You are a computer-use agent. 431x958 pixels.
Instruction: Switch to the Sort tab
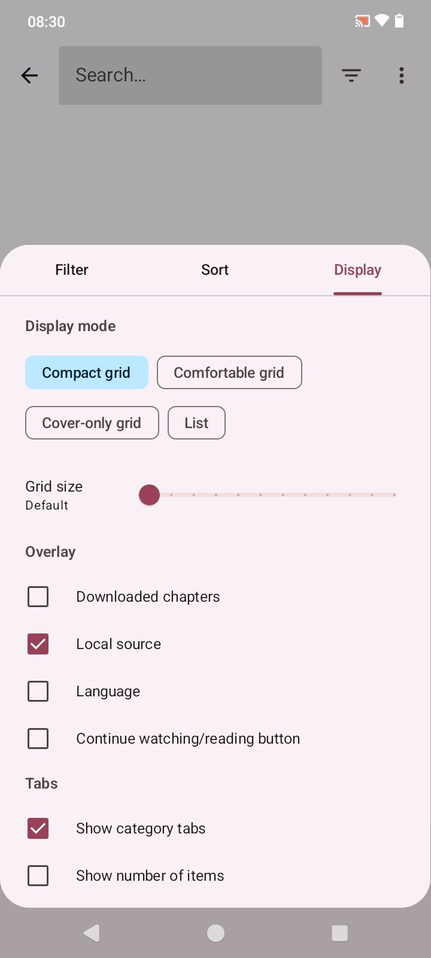(x=215, y=270)
